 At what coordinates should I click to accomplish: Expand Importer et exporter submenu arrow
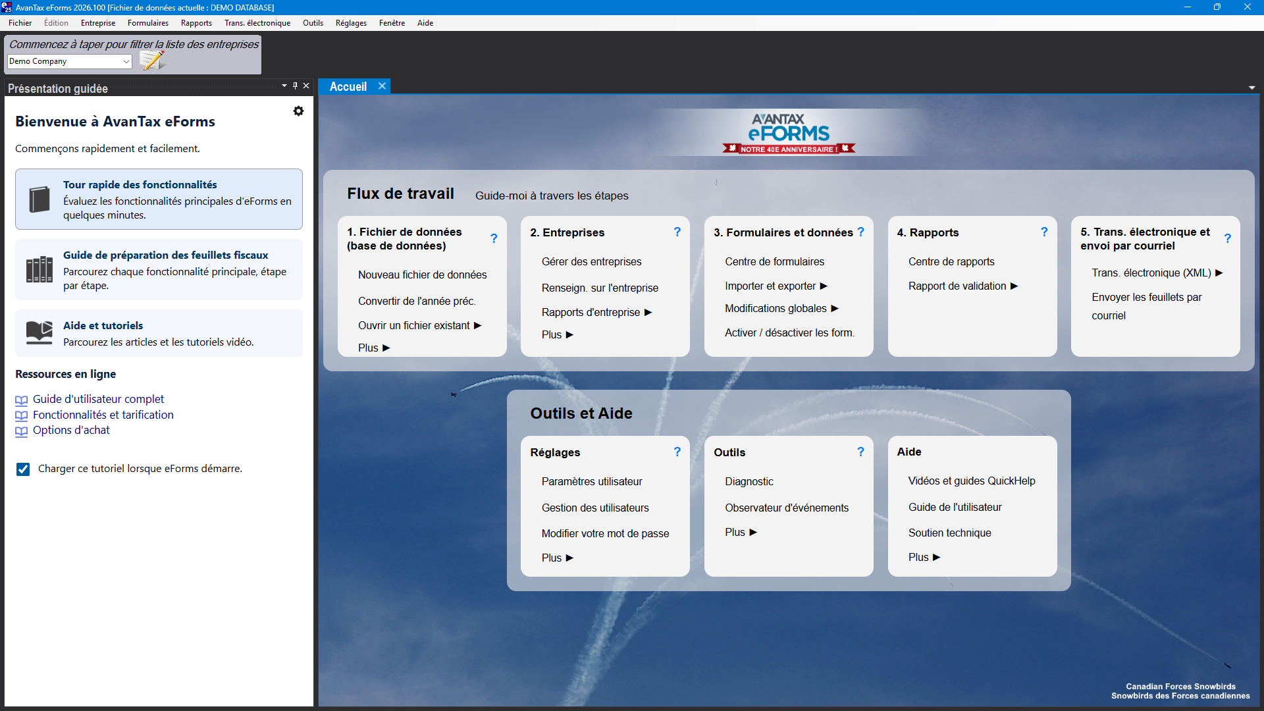(824, 286)
